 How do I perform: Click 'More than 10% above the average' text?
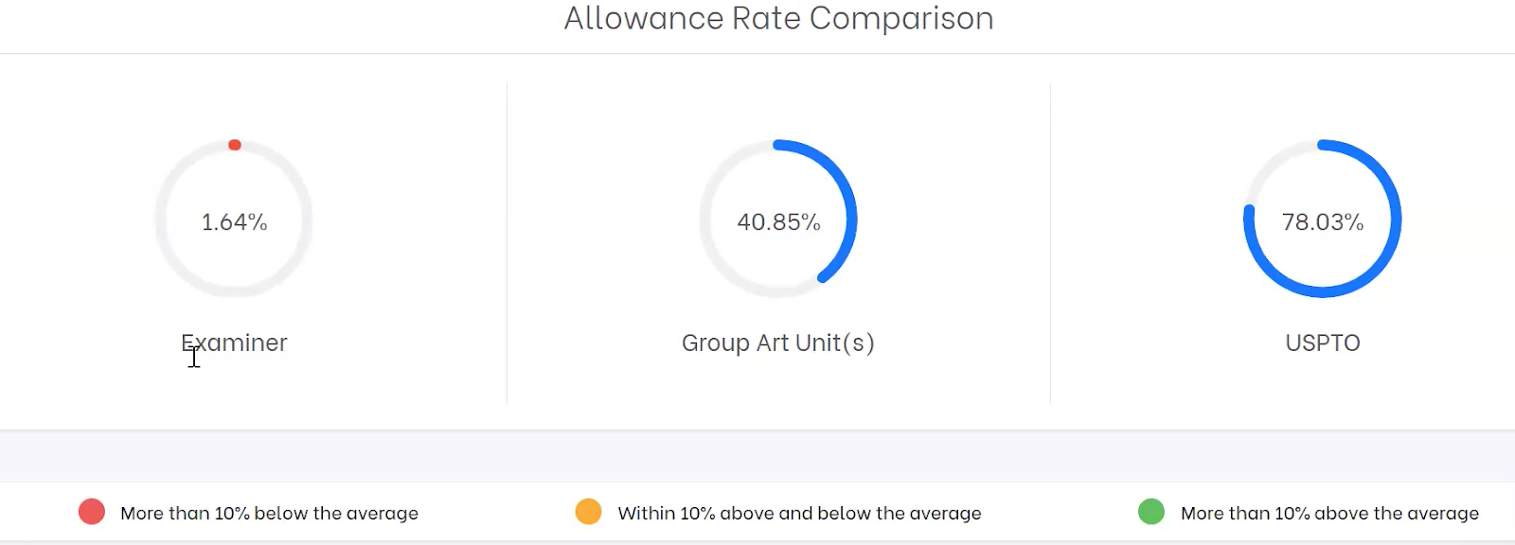[x=1329, y=513]
